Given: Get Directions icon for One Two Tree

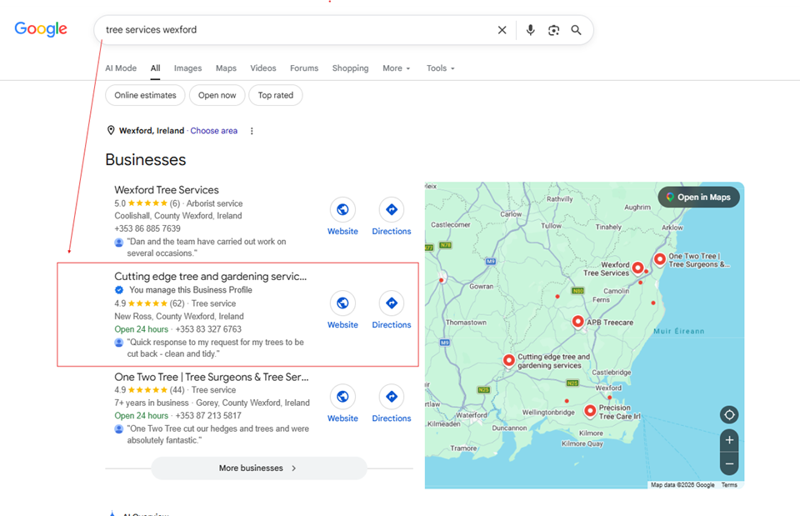Looking at the screenshot, I should click(x=392, y=397).
